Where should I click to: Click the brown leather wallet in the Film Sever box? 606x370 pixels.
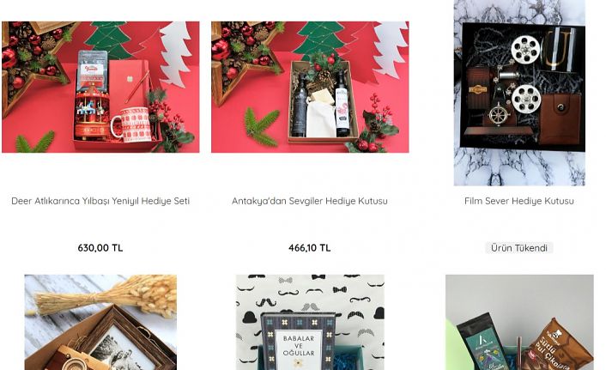560,118
